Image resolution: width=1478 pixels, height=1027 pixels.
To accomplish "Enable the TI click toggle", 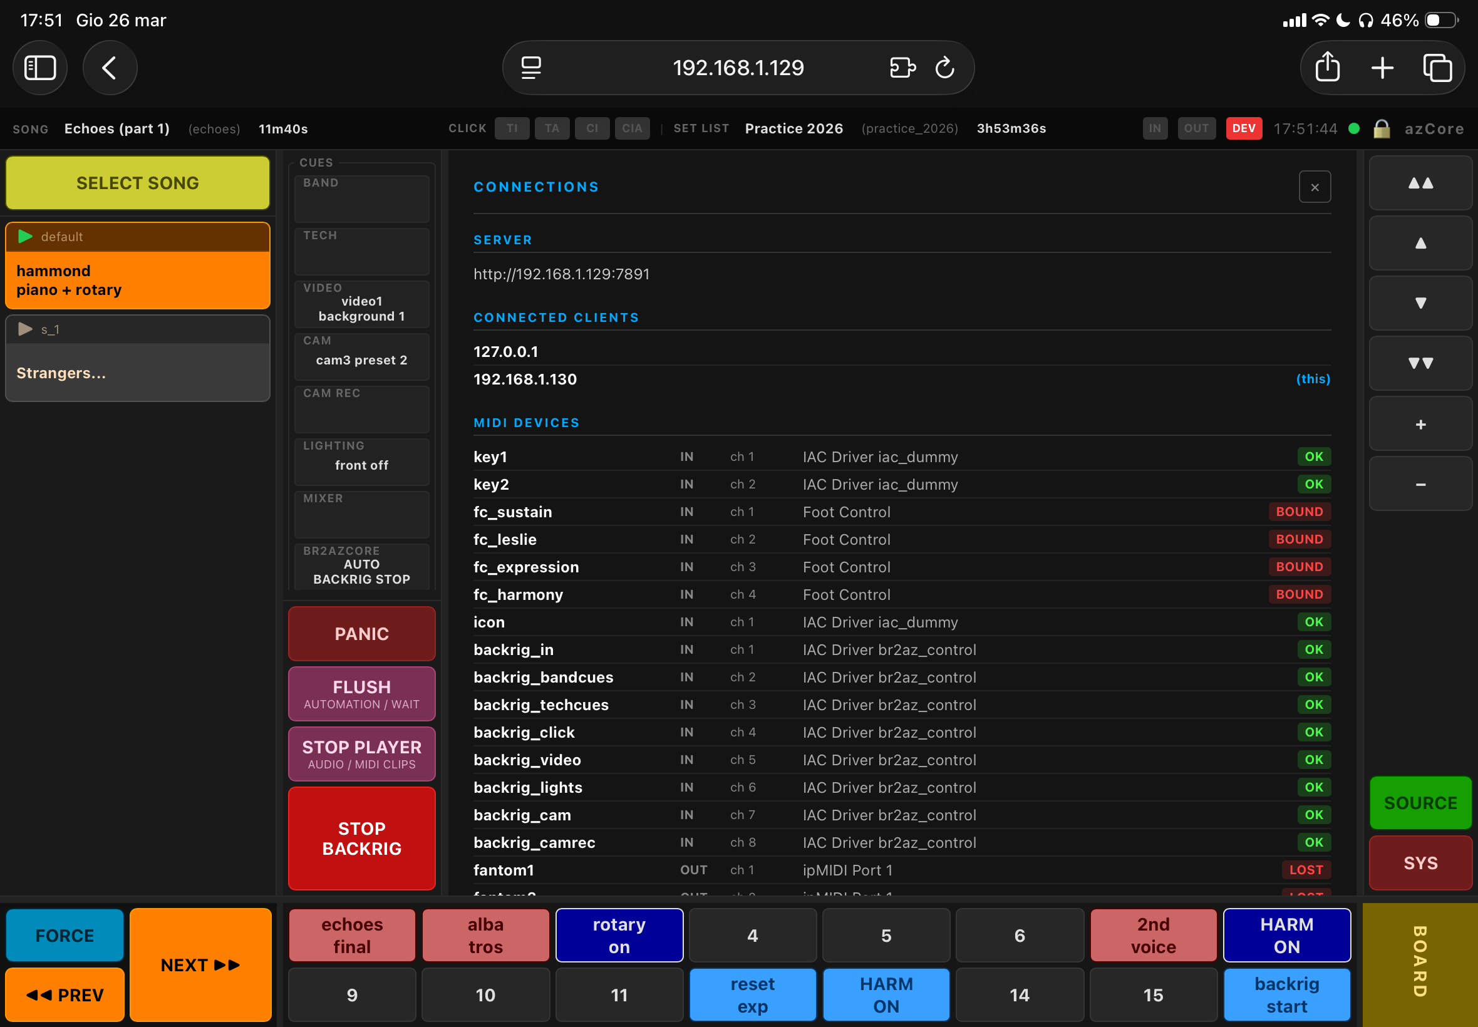I will click(512, 128).
